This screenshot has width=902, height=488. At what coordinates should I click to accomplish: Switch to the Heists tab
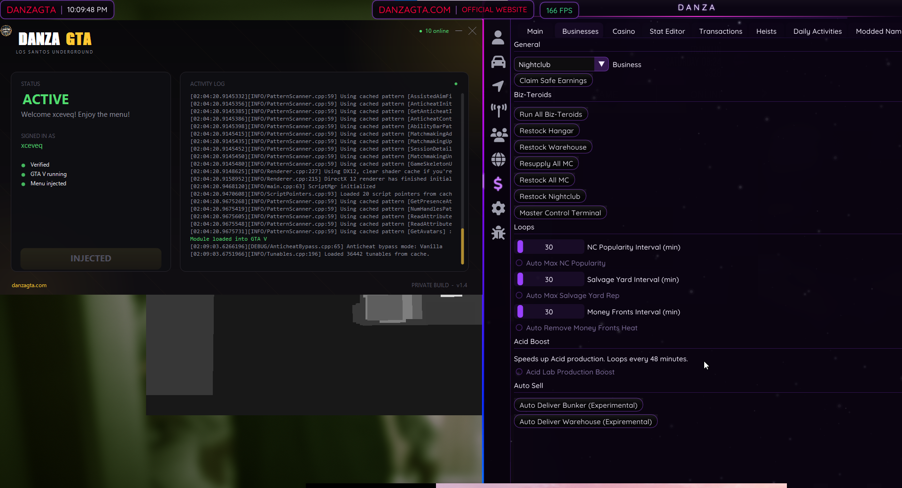coord(766,31)
